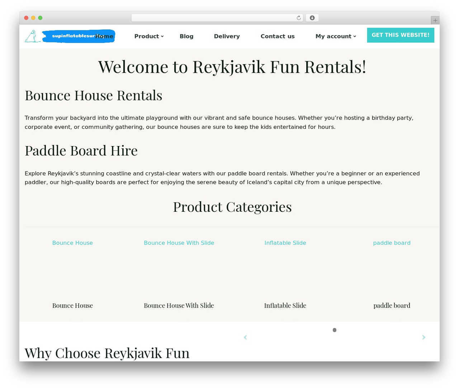The width and height of the screenshot is (459, 389).
Task: Add a new browser tab
Action: pyautogui.click(x=435, y=20)
